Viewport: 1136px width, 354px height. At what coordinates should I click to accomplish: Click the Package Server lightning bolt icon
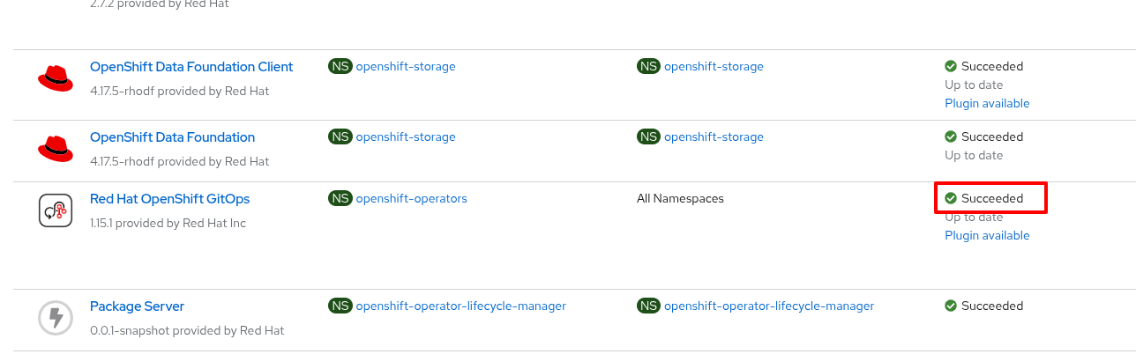tap(56, 318)
